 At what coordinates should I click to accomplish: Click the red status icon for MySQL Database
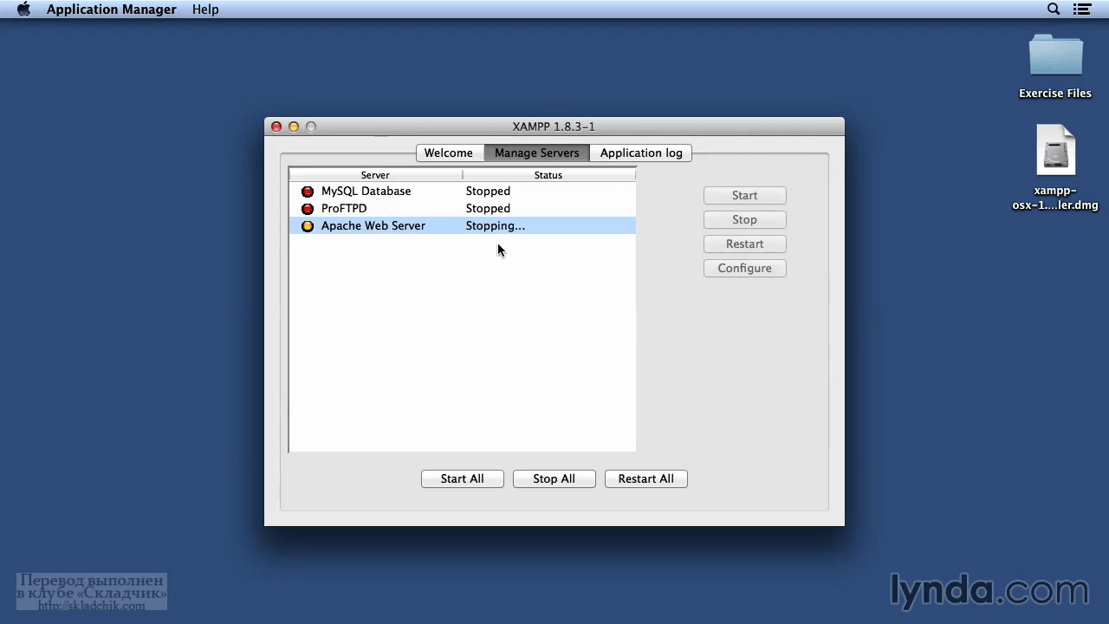click(x=308, y=192)
